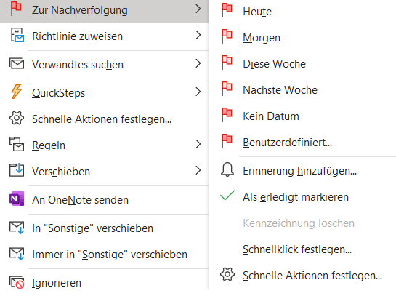This screenshot has width=396, height=304.
Task: Click the Richtlinie zuweisen policy icon
Action: click(17, 35)
